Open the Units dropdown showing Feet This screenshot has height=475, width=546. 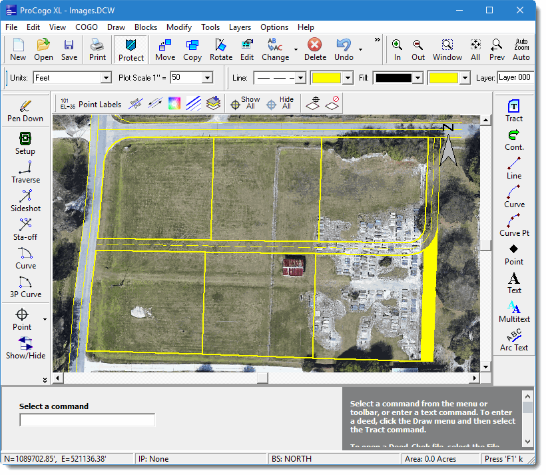coord(106,77)
